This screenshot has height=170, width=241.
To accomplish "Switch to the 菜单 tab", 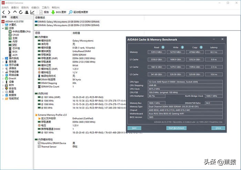I will 4,17.
